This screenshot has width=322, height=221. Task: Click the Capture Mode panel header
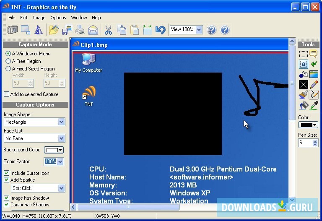35,44
